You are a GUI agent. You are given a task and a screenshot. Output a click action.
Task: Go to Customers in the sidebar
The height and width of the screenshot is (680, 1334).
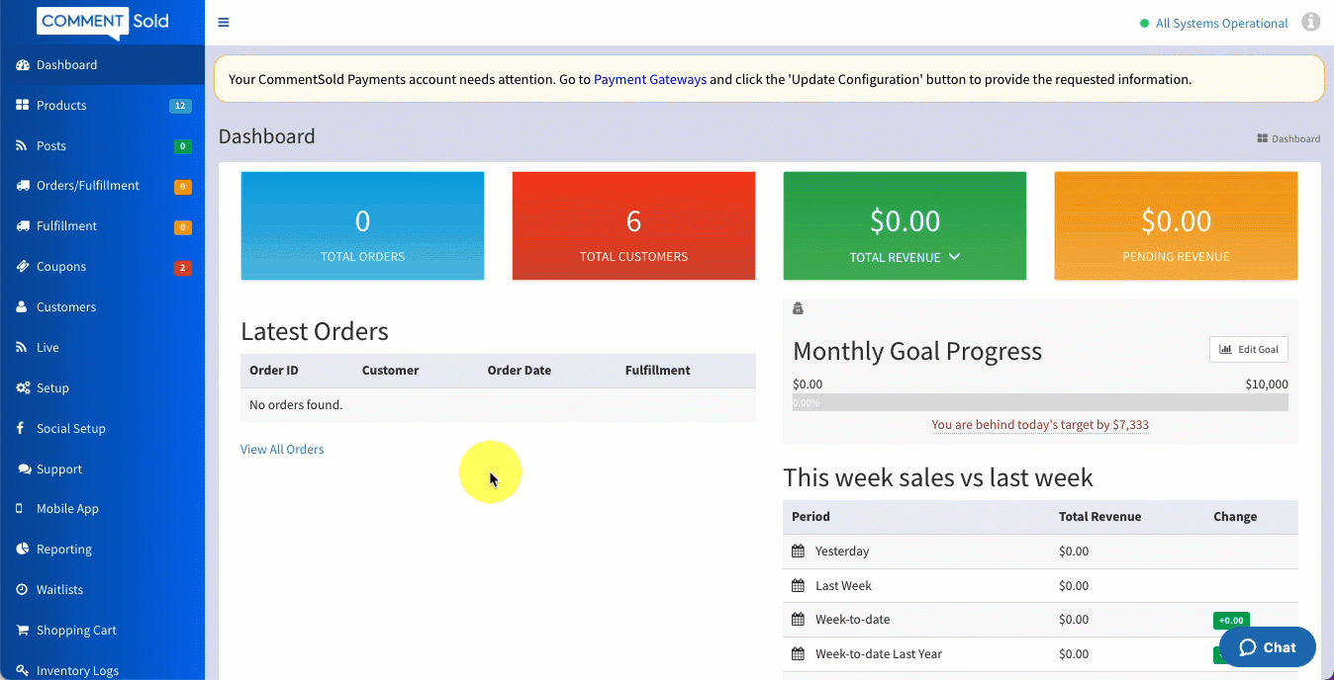click(x=65, y=306)
